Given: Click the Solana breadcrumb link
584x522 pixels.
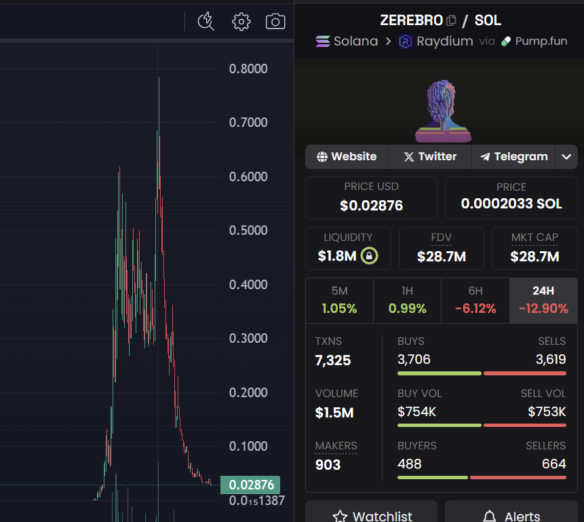Looking at the screenshot, I should click(x=355, y=41).
